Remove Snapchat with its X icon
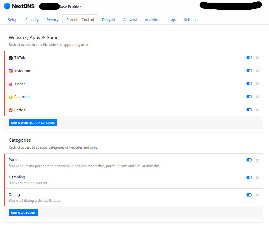This screenshot has height=226, width=269. pos(257,97)
